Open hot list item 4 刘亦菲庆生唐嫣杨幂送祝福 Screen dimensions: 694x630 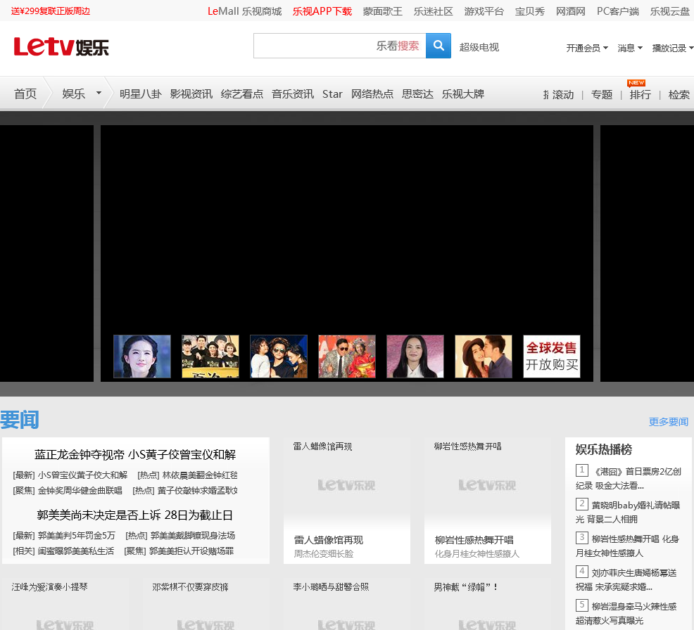pyautogui.click(x=626, y=579)
